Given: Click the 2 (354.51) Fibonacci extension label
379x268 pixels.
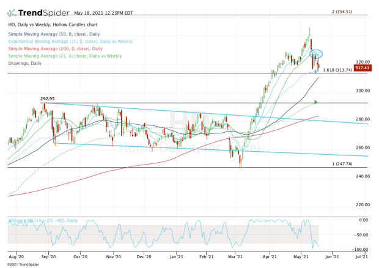Looking at the screenshot, I should click(x=342, y=12).
